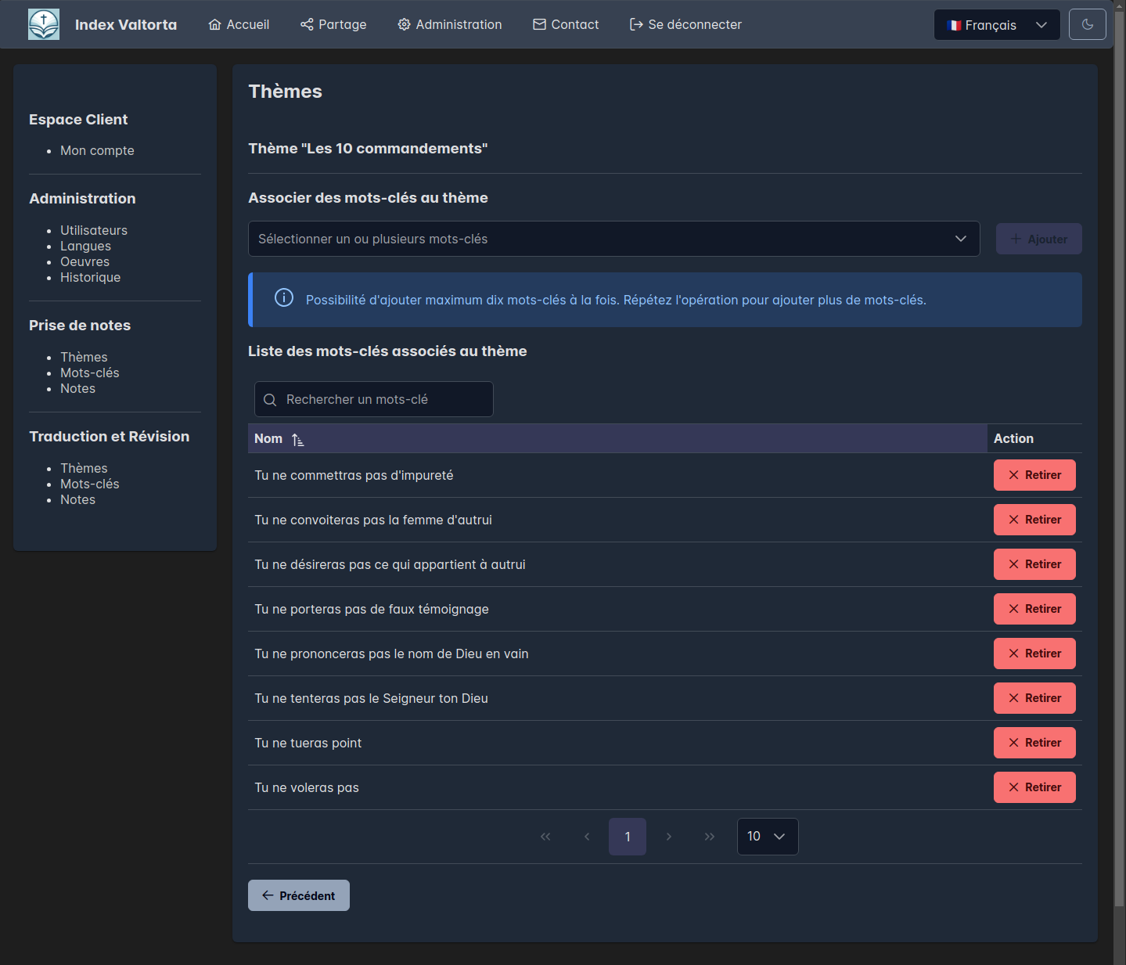The image size is (1126, 965).
Task: Toggle dark mode with moon icon
Action: (1087, 24)
